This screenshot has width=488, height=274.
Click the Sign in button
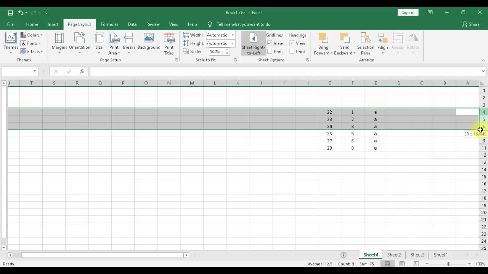tap(408, 13)
